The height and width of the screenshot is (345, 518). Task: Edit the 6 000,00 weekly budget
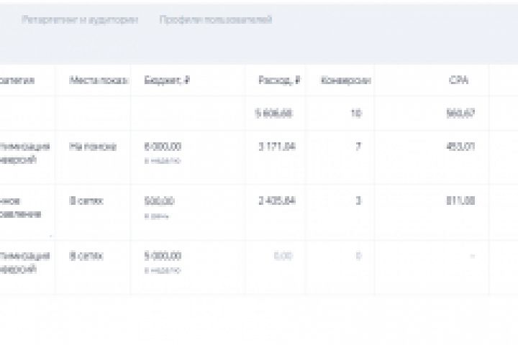(163, 147)
